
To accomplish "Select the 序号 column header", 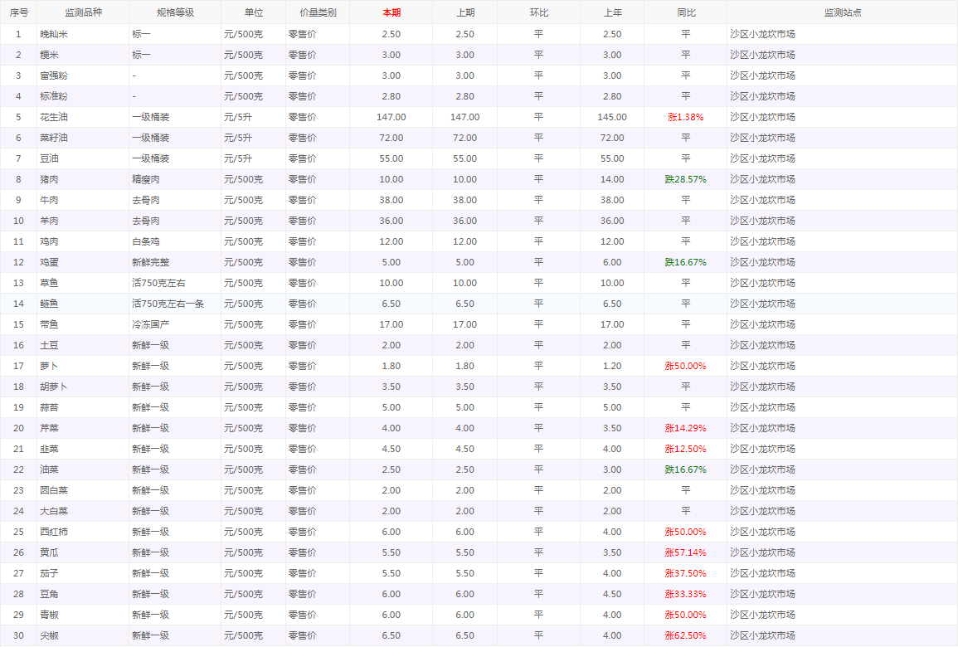I will coord(18,12).
